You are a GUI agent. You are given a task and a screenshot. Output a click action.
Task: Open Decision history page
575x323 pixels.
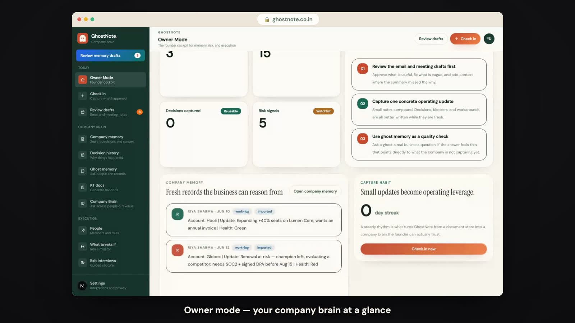110,155
